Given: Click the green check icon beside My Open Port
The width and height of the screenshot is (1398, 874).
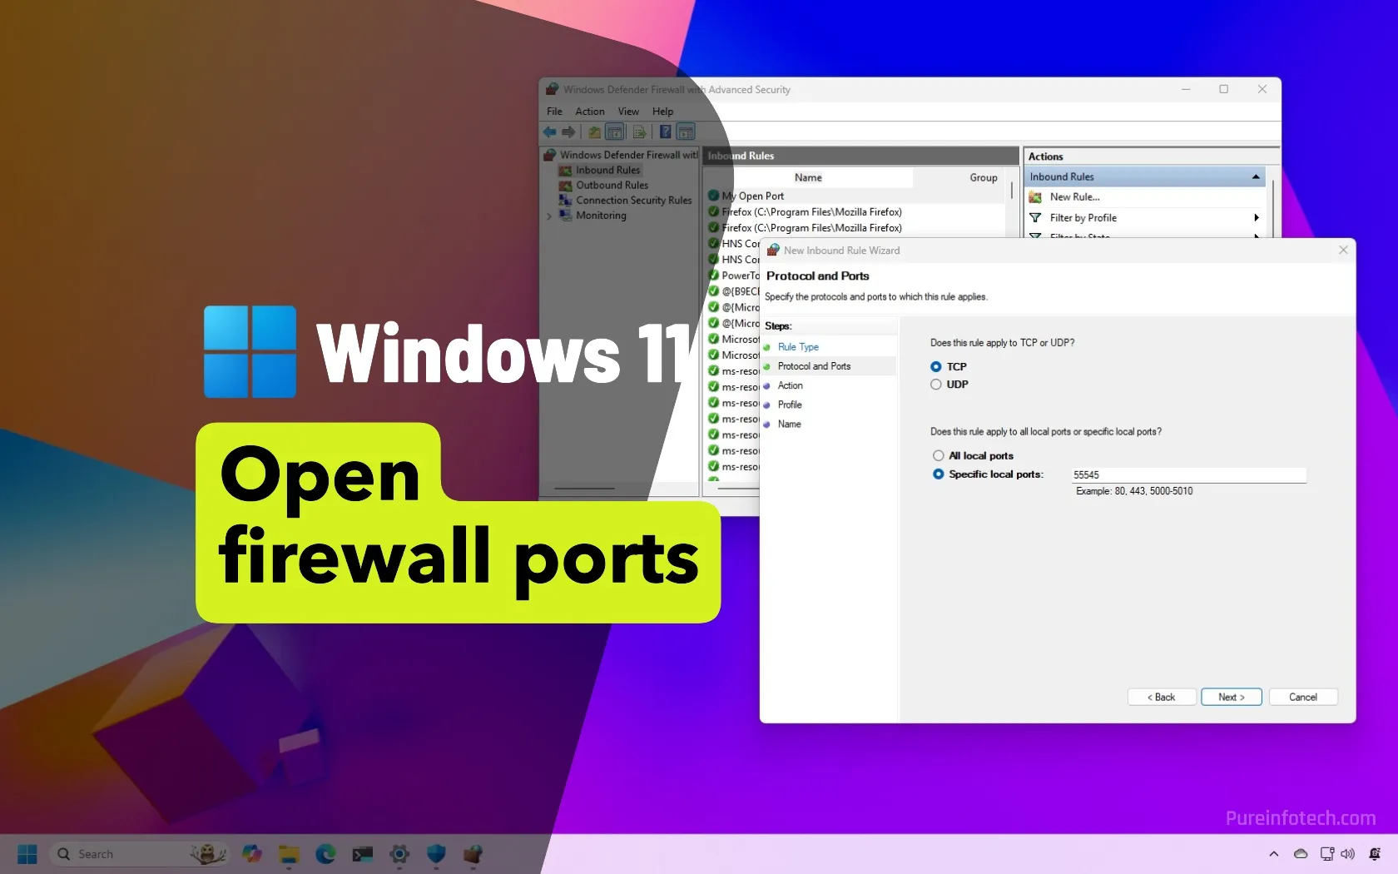Looking at the screenshot, I should 713,196.
